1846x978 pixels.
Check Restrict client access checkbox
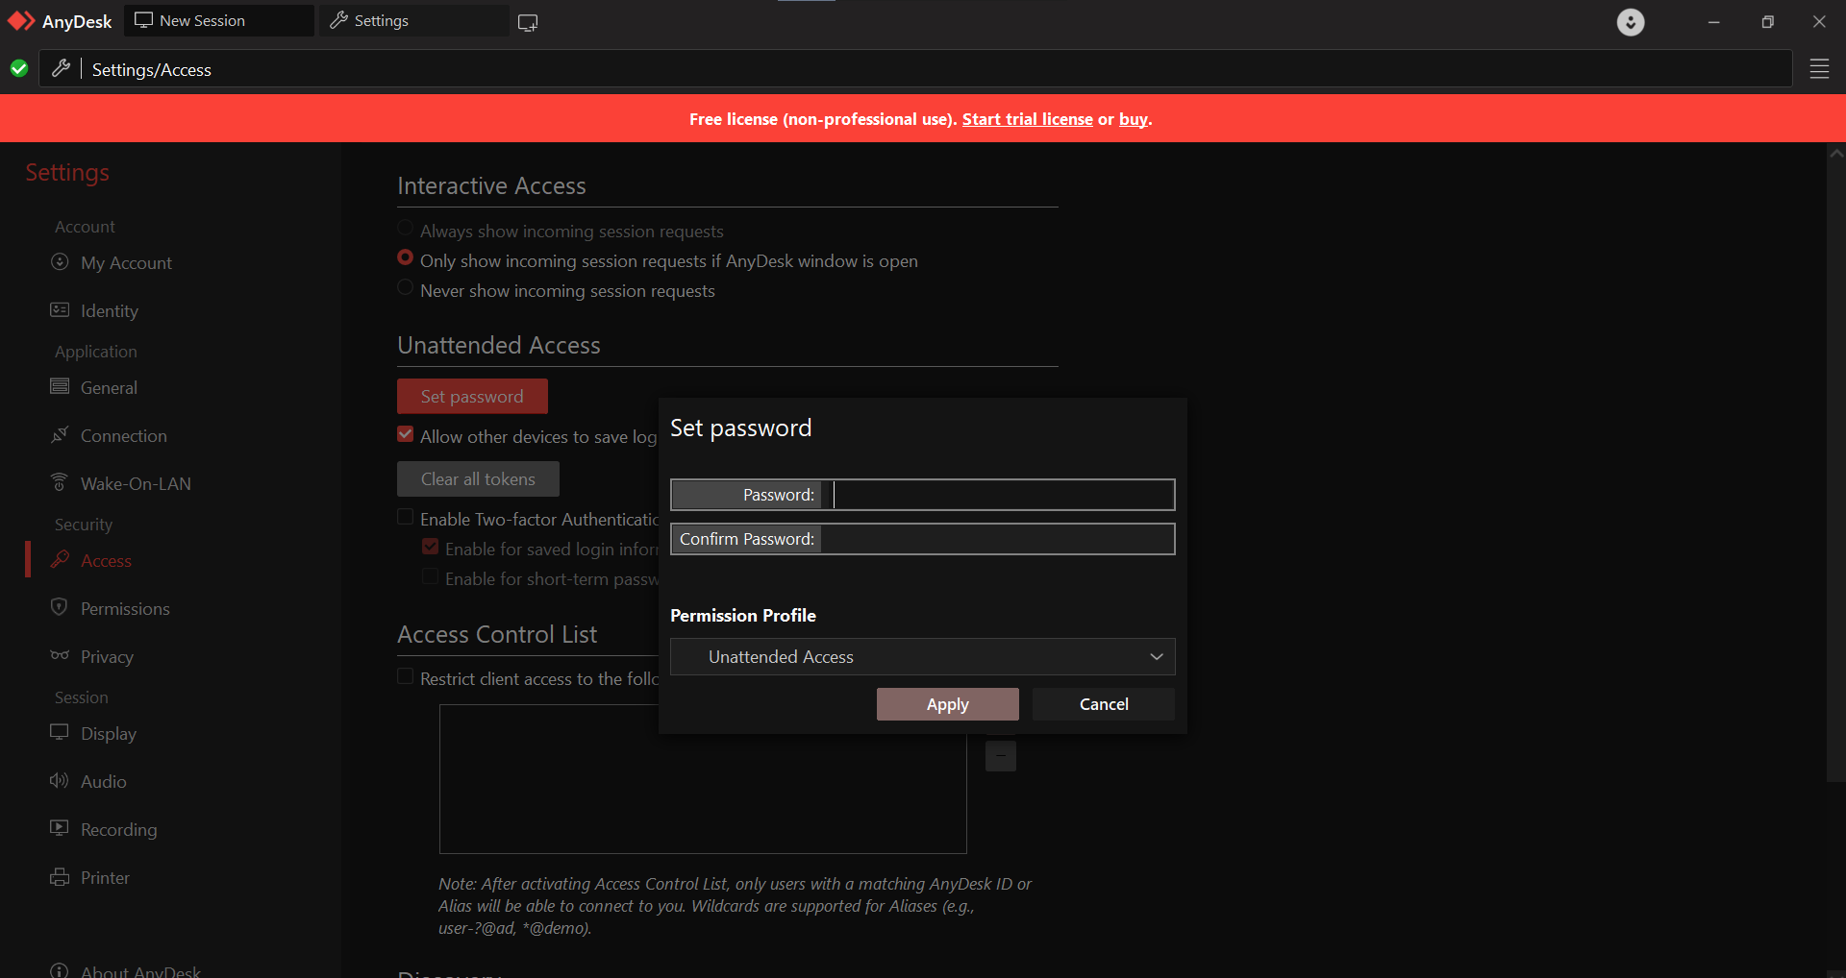pyautogui.click(x=406, y=676)
